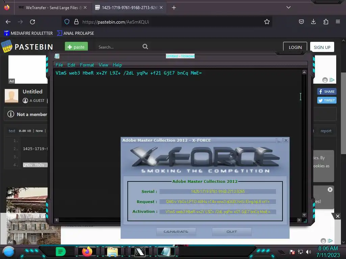346x259 pixels.
Task: Click the Pastebin logo
Action: (27, 47)
